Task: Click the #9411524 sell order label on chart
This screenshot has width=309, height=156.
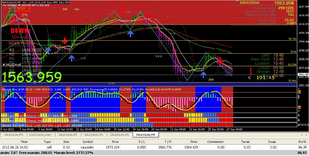Action: [x=12, y=65]
